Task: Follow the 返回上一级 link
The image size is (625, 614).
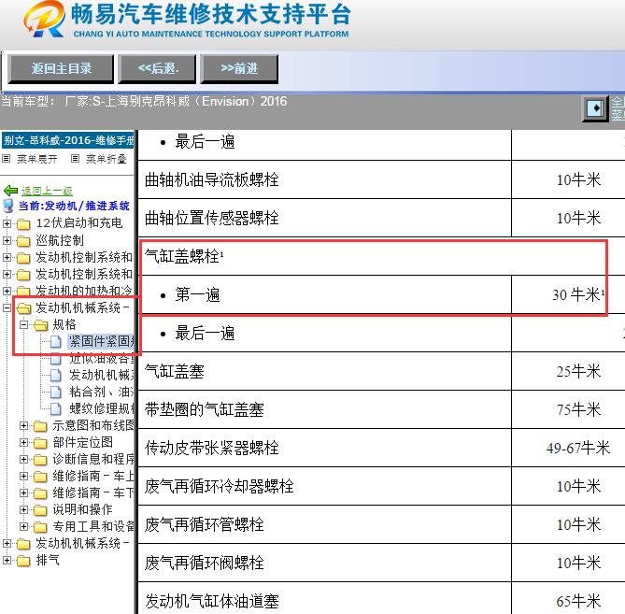Action: [x=47, y=191]
